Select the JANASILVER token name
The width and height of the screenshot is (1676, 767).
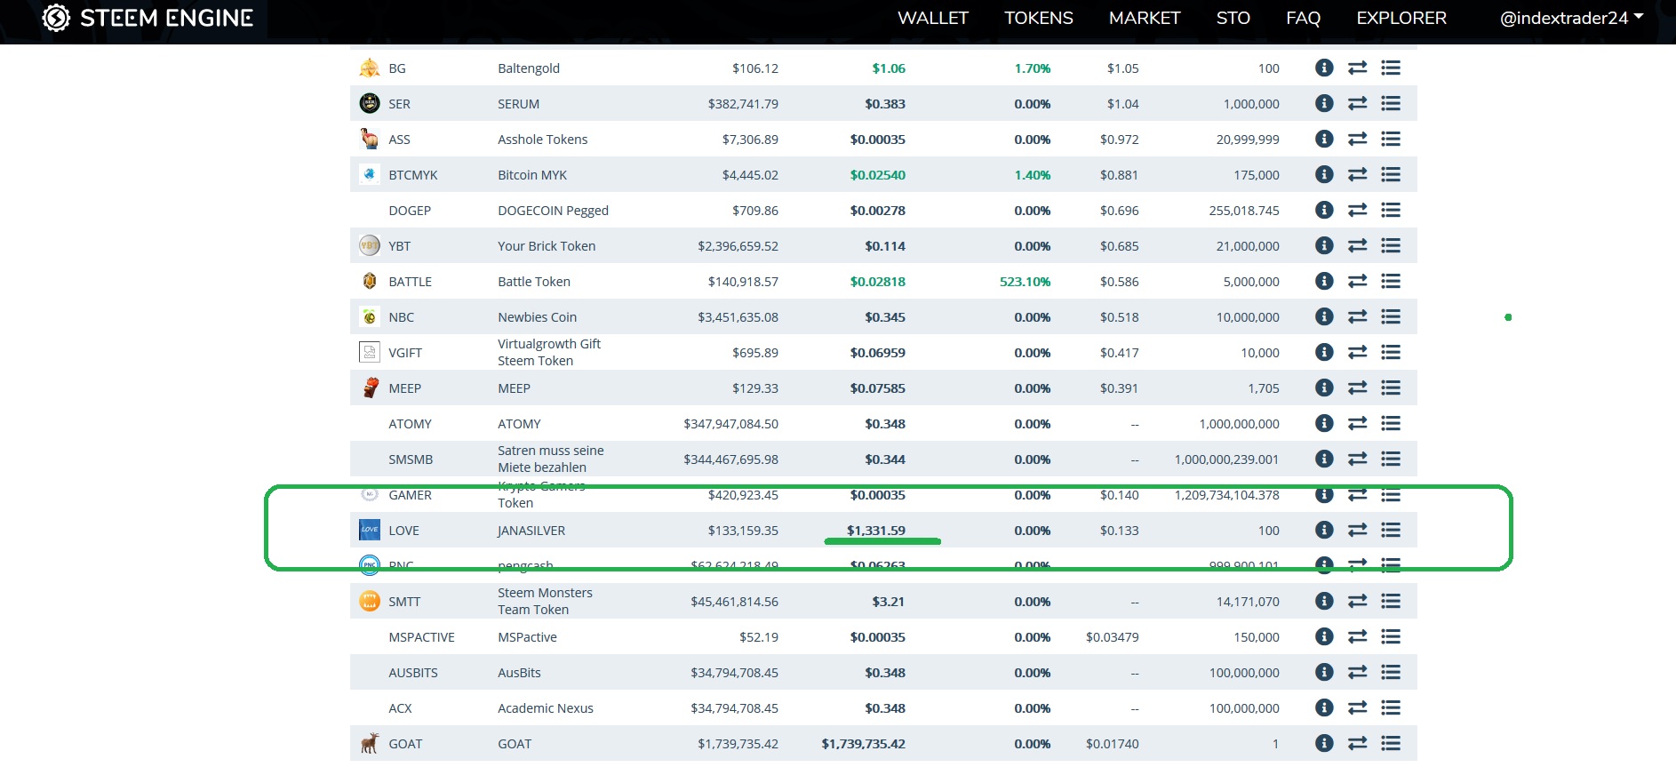tap(531, 531)
